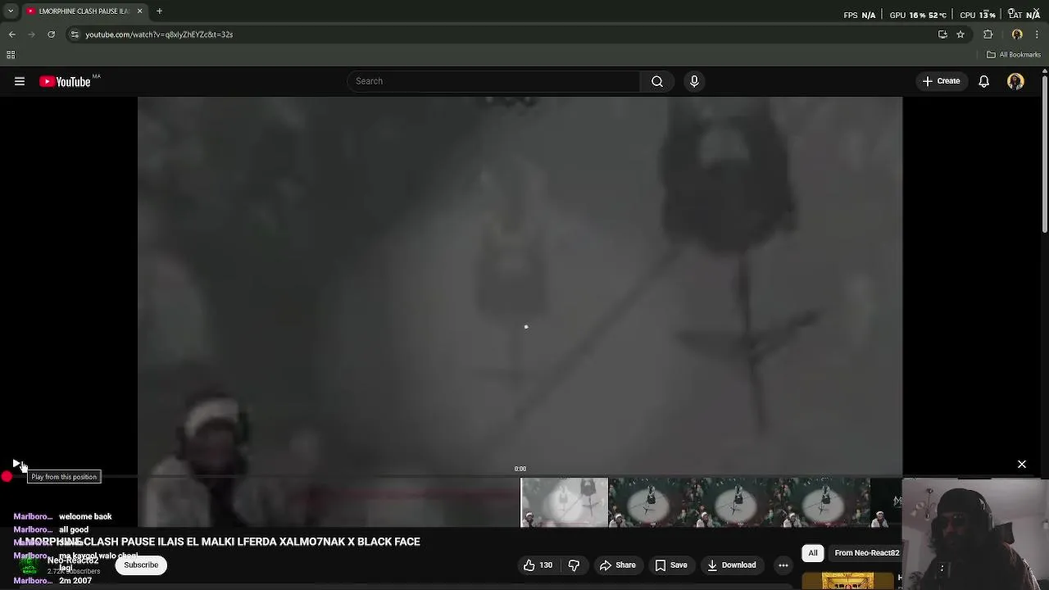
Task: Reload the page
Action: tap(51, 34)
